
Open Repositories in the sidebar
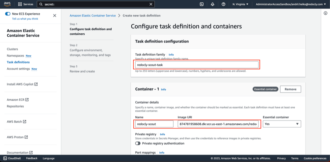(x=16, y=106)
